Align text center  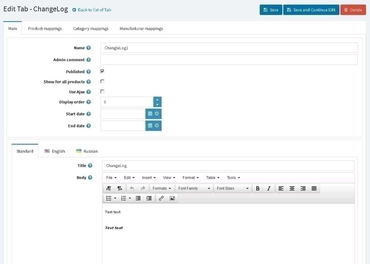tap(292, 188)
